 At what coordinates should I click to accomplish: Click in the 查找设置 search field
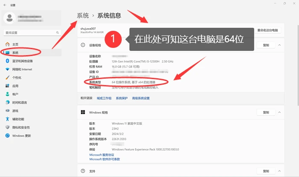click(32, 32)
